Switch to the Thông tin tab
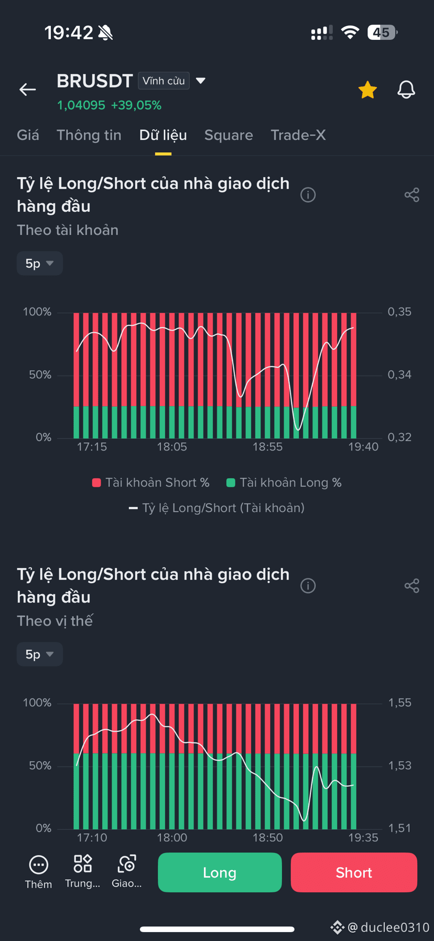 coord(89,135)
